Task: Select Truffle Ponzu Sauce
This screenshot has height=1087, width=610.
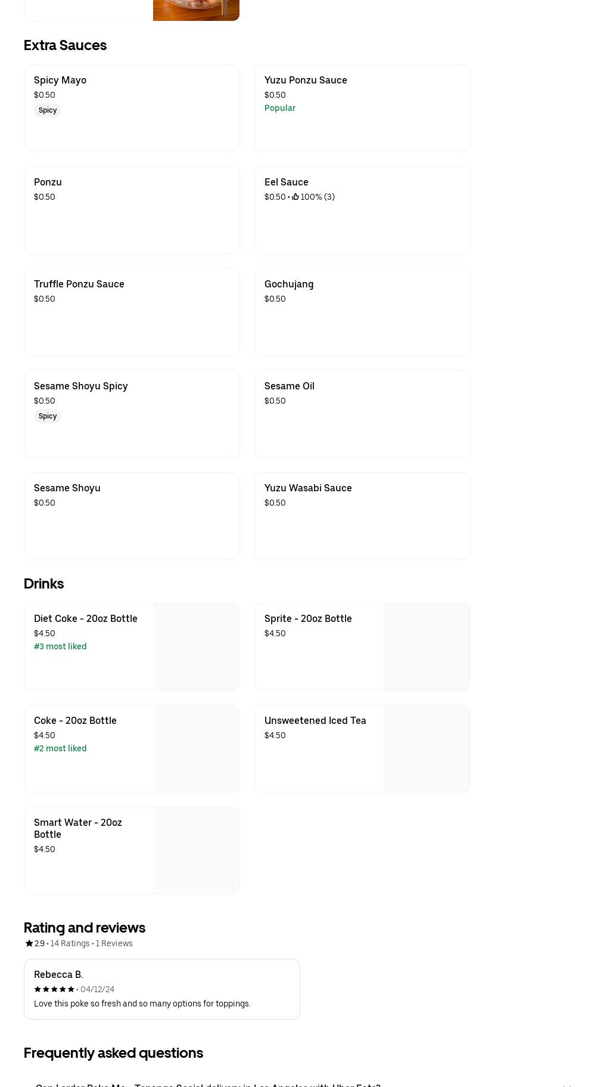Action: click(132, 312)
